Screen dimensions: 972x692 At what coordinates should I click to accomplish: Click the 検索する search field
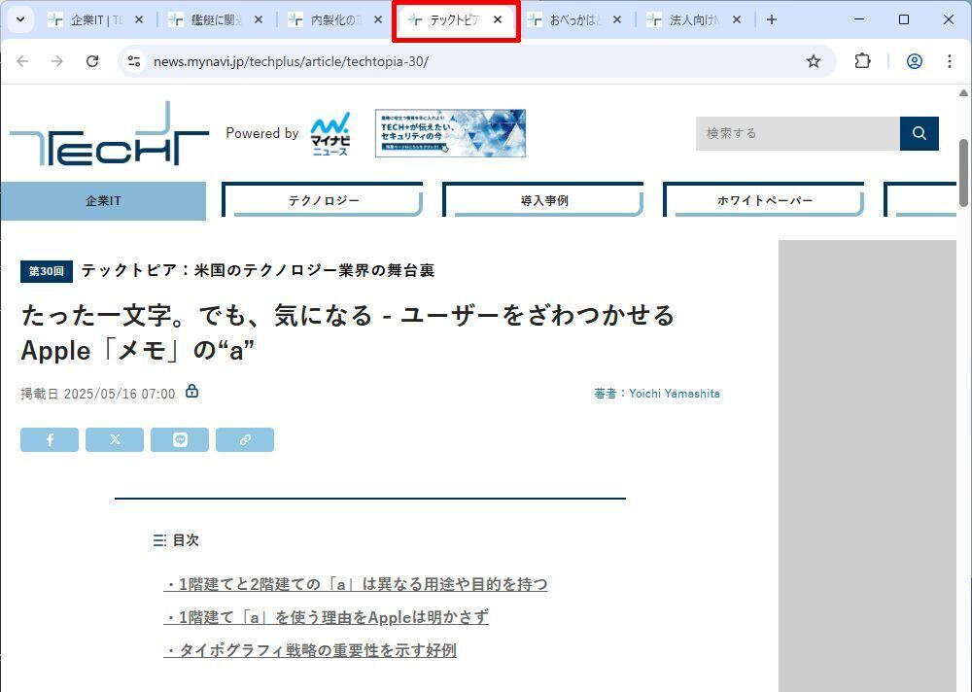(798, 133)
